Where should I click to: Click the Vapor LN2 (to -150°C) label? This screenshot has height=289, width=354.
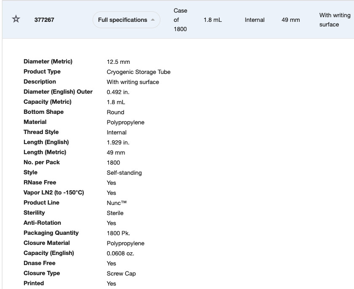pos(54,192)
